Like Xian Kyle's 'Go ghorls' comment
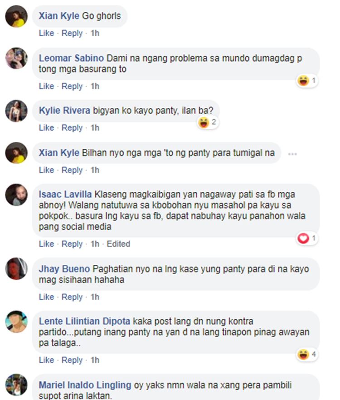 click(x=46, y=33)
